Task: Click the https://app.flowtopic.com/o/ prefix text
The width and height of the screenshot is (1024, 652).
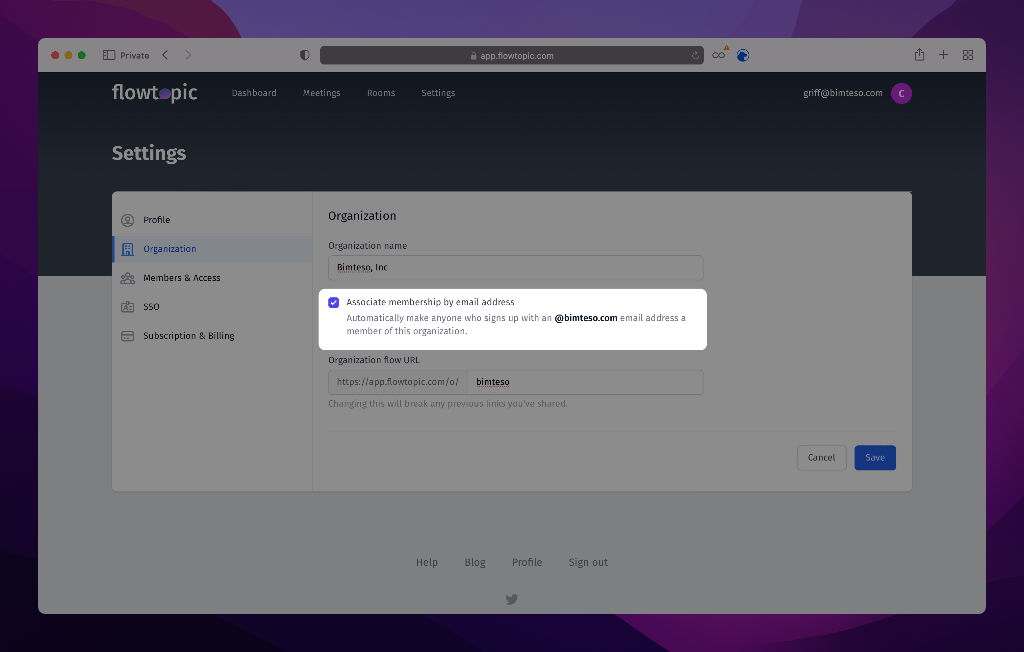Action: pos(397,382)
